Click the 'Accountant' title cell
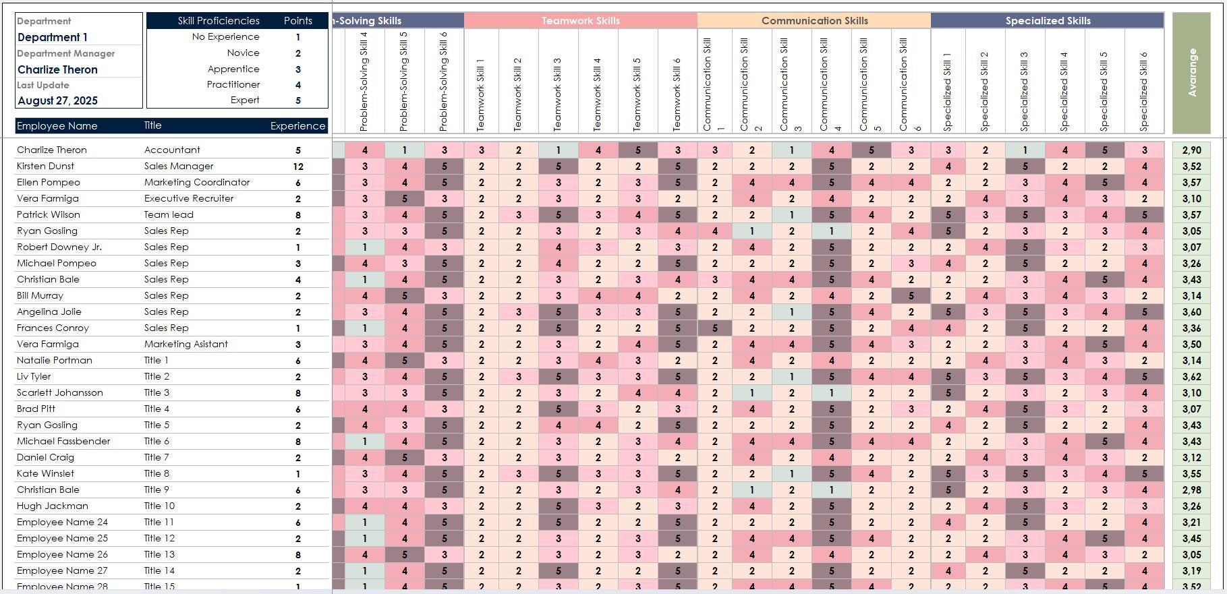Viewport: 1227px width, 594px height. pyautogui.click(x=172, y=150)
